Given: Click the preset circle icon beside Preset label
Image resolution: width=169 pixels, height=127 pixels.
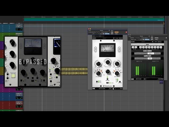Looking at the screenshot, I should click(109, 30).
